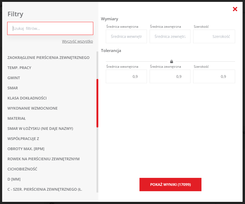The width and height of the screenshot is (245, 204).
Task: Focus Wymiary Średnica zewnętrzna input
Action: tap(170, 37)
